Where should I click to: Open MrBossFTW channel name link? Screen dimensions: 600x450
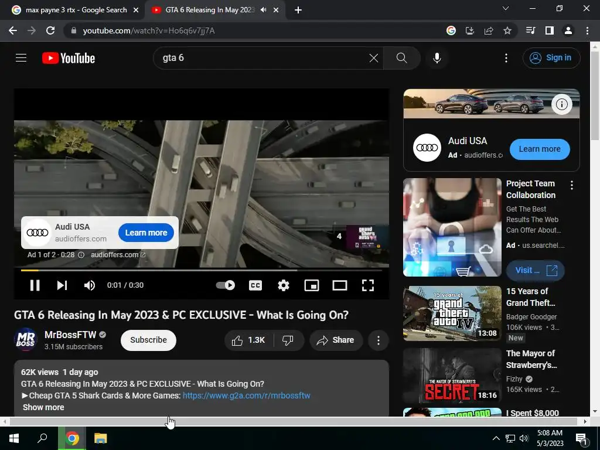[x=70, y=335]
